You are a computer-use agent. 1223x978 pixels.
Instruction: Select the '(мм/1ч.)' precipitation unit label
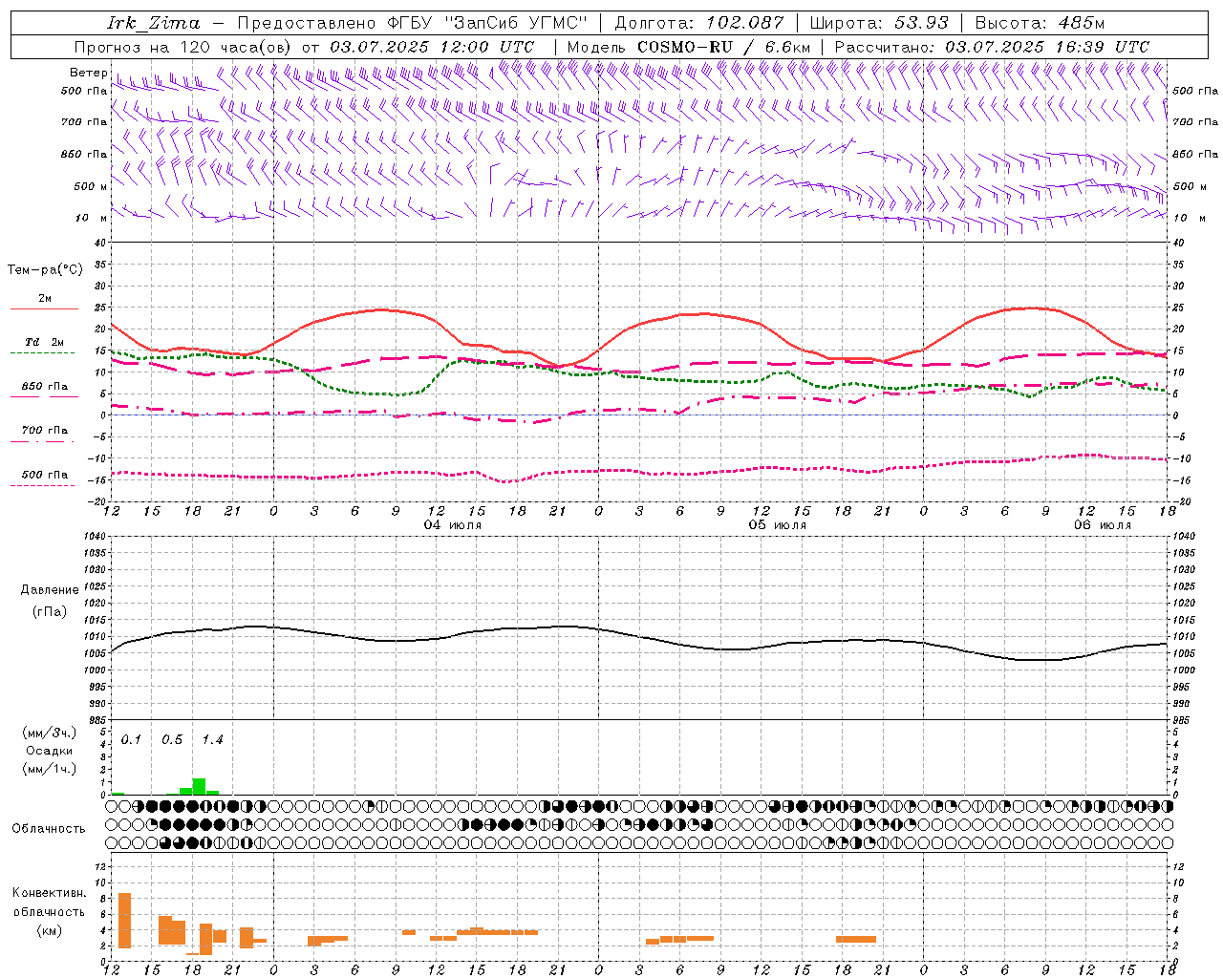[50, 769]
